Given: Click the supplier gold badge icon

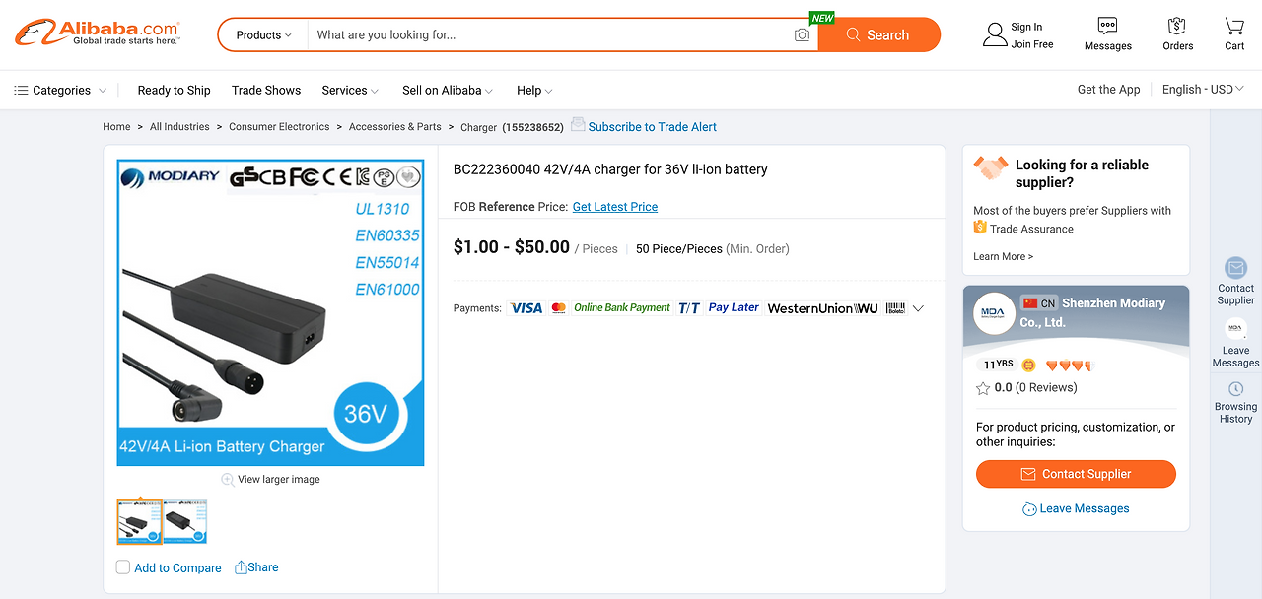Looking at the screenshot, I should [1028, 365].
